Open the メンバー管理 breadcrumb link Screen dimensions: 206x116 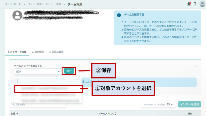[35, 4]
